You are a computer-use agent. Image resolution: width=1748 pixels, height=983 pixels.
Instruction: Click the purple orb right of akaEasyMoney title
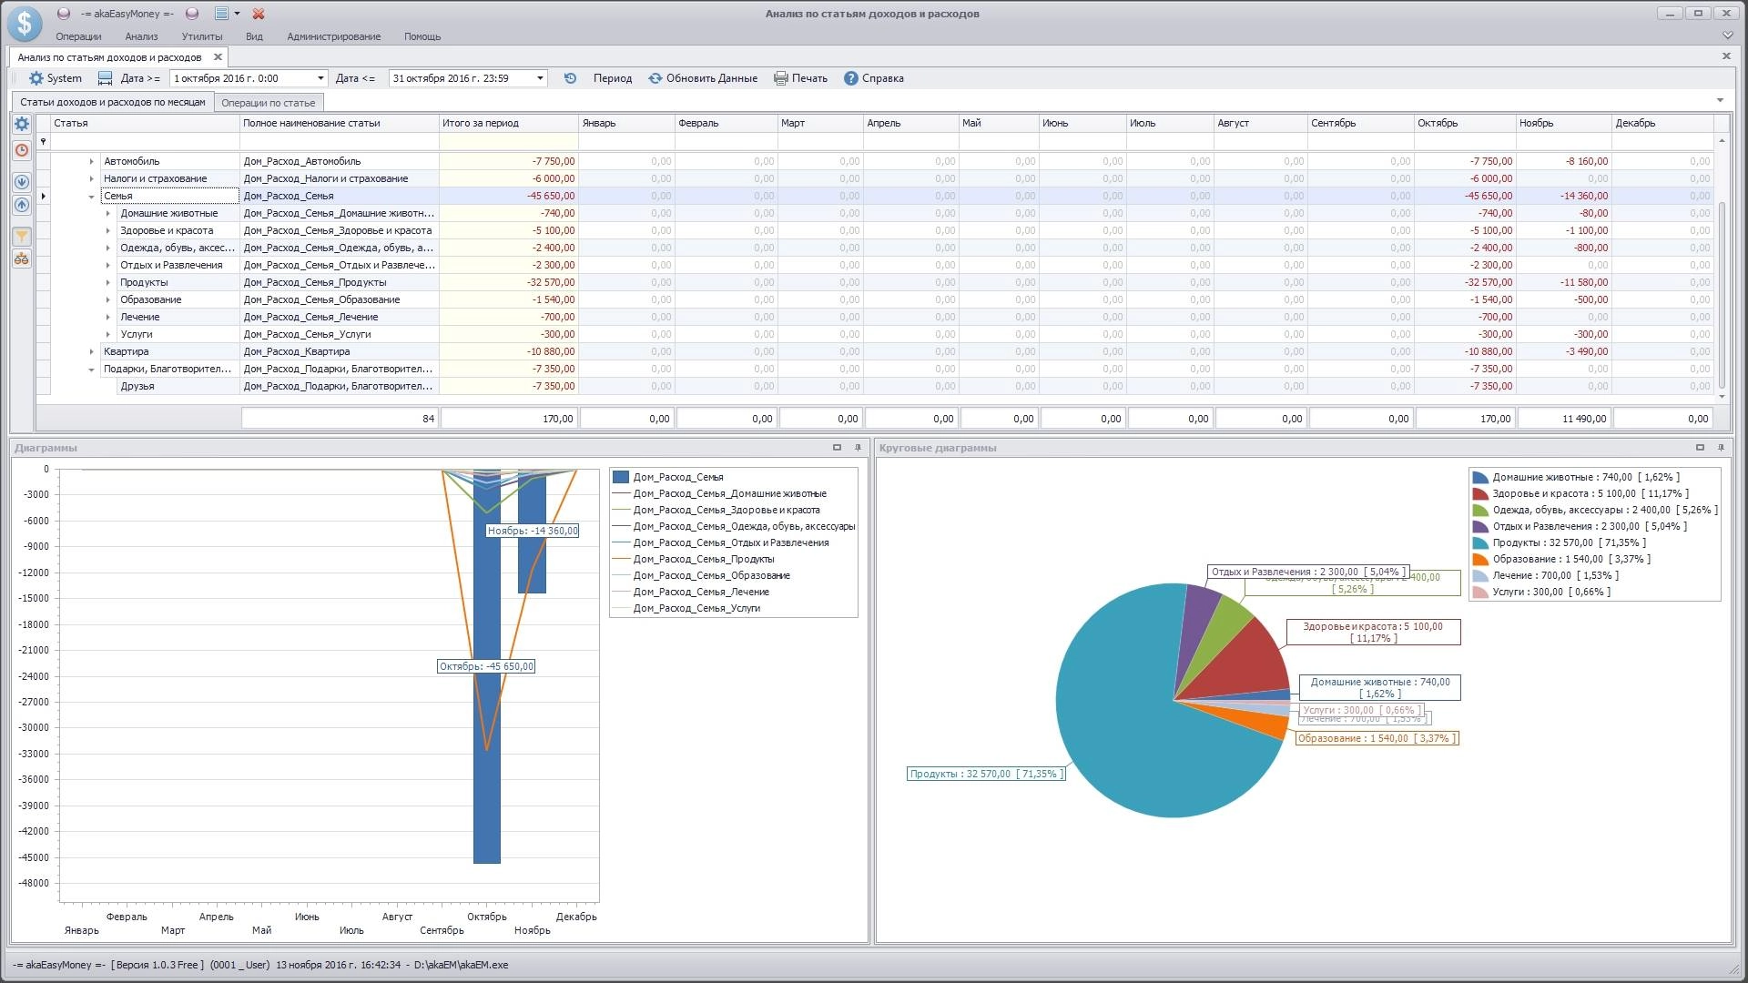pyautogui.click(x=192, y=14)
